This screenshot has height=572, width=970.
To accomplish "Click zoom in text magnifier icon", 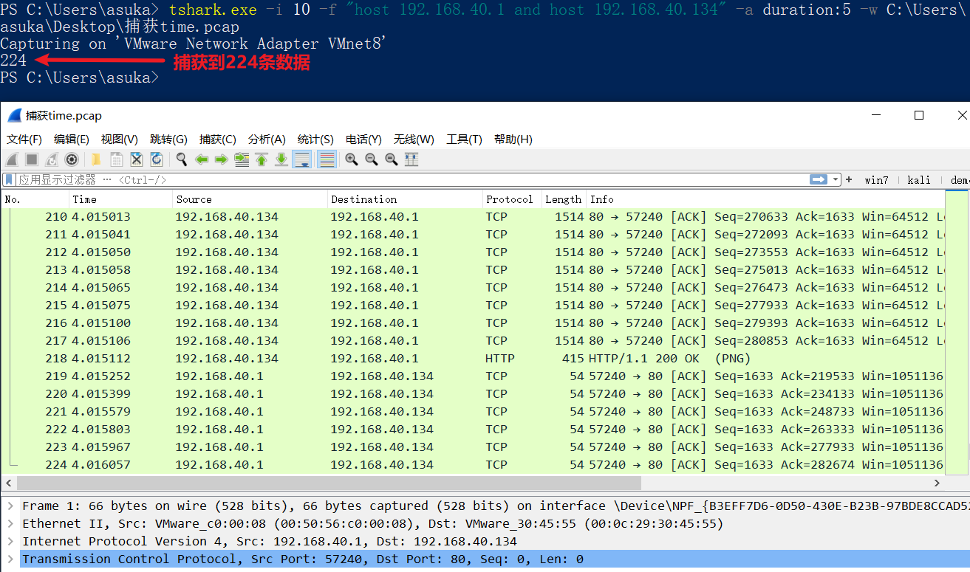I will click(352, 159).
